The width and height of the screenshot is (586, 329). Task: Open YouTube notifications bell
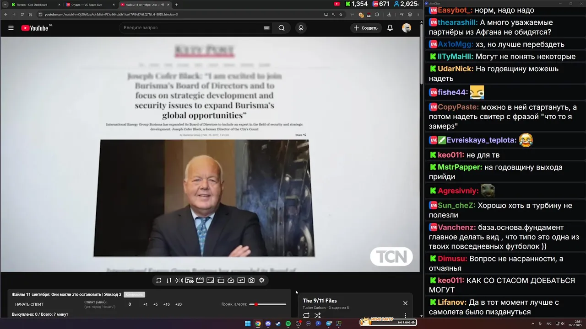point(390,28)
